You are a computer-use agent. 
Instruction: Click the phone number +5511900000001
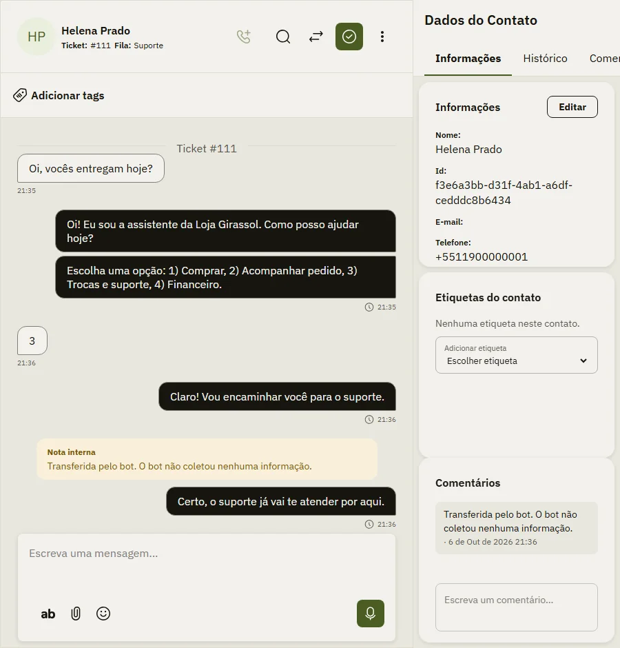pos(482,257)
